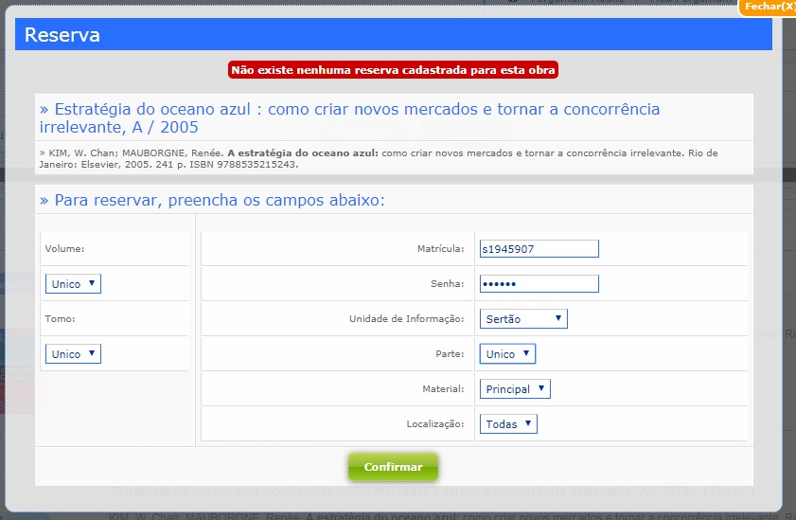Open the Volume dropdown set to Unico

coord(73,283)
